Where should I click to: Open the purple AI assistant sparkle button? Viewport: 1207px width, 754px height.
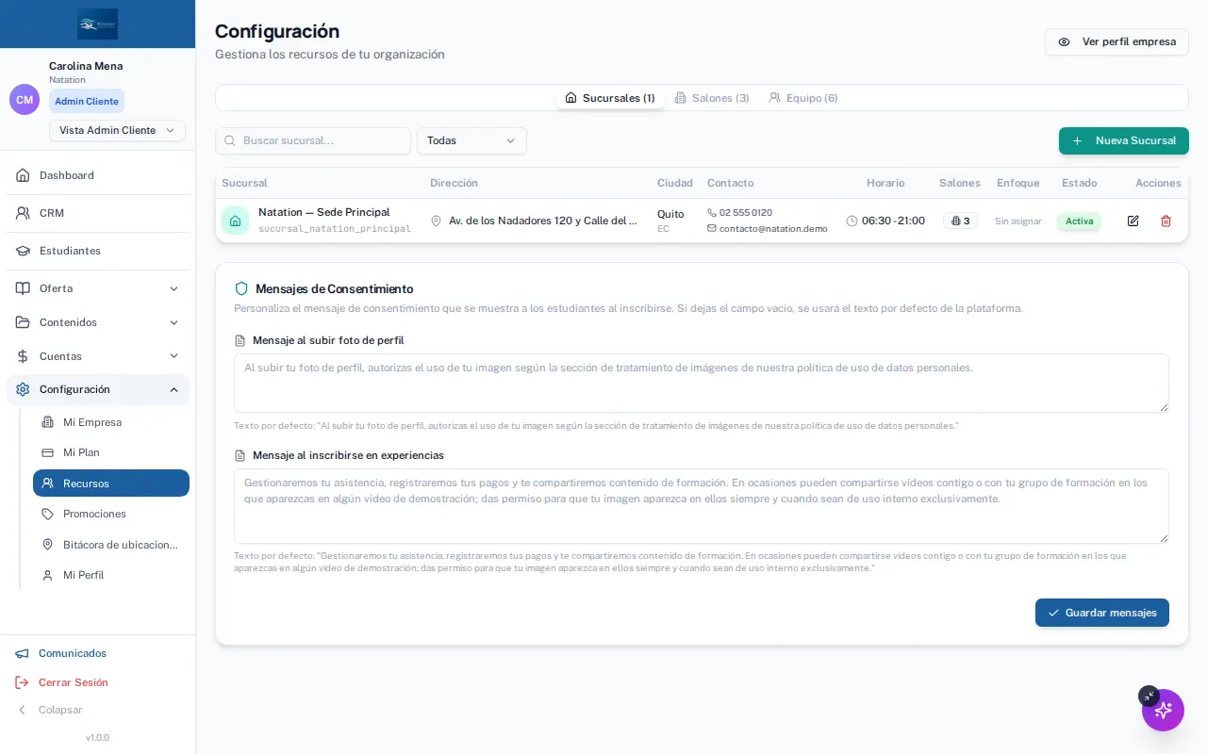point(1163,710)
